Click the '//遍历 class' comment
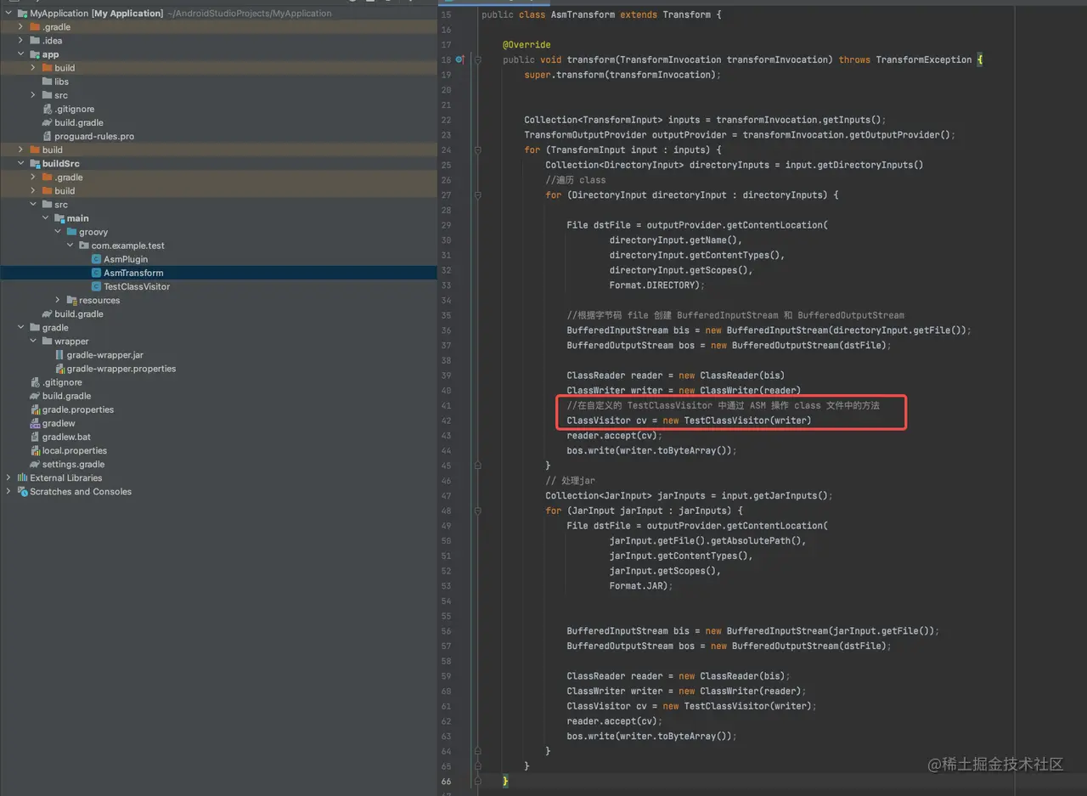 576,180
